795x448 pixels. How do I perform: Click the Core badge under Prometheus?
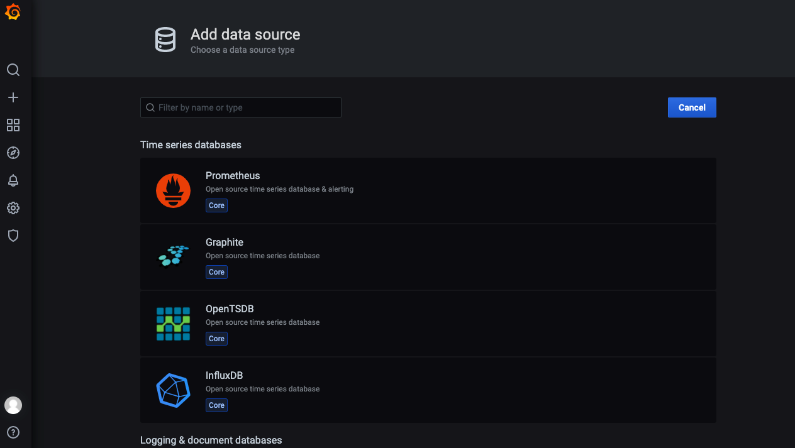tap(216, 205)
